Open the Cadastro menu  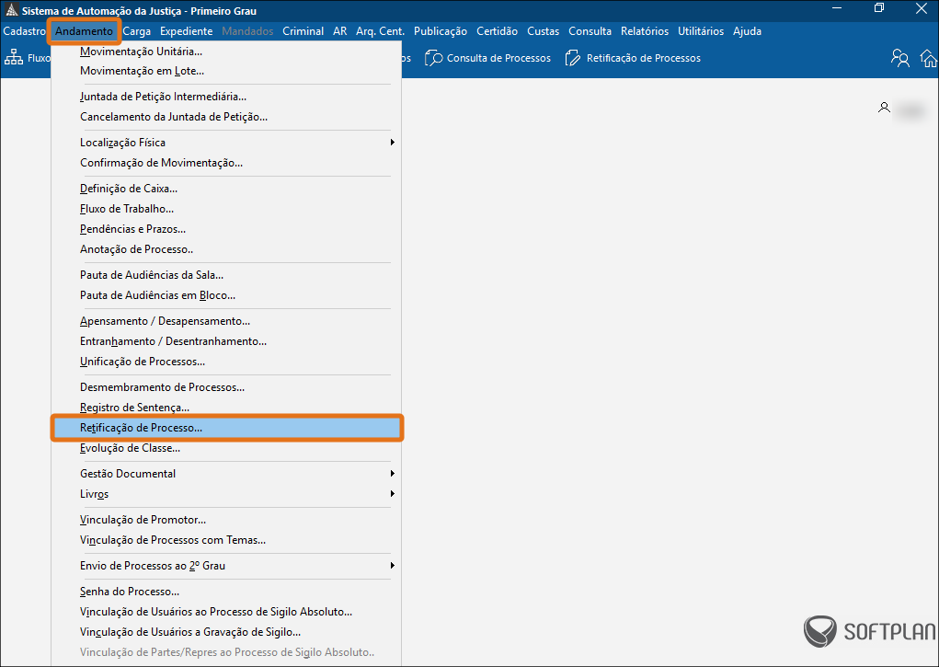[x=25, y=31]
